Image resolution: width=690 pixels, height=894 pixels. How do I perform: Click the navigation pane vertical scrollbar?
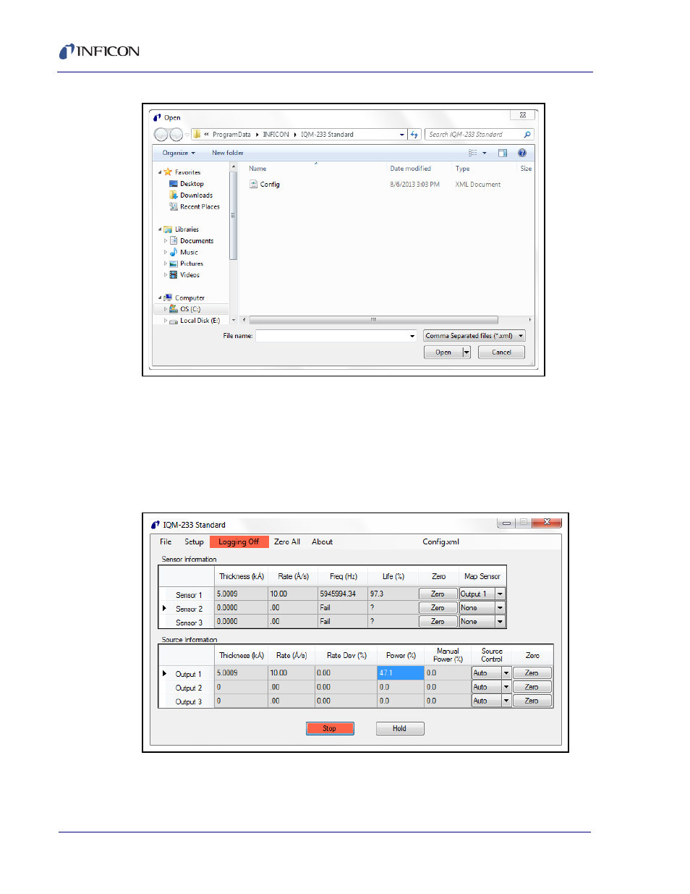pos(233,215)
